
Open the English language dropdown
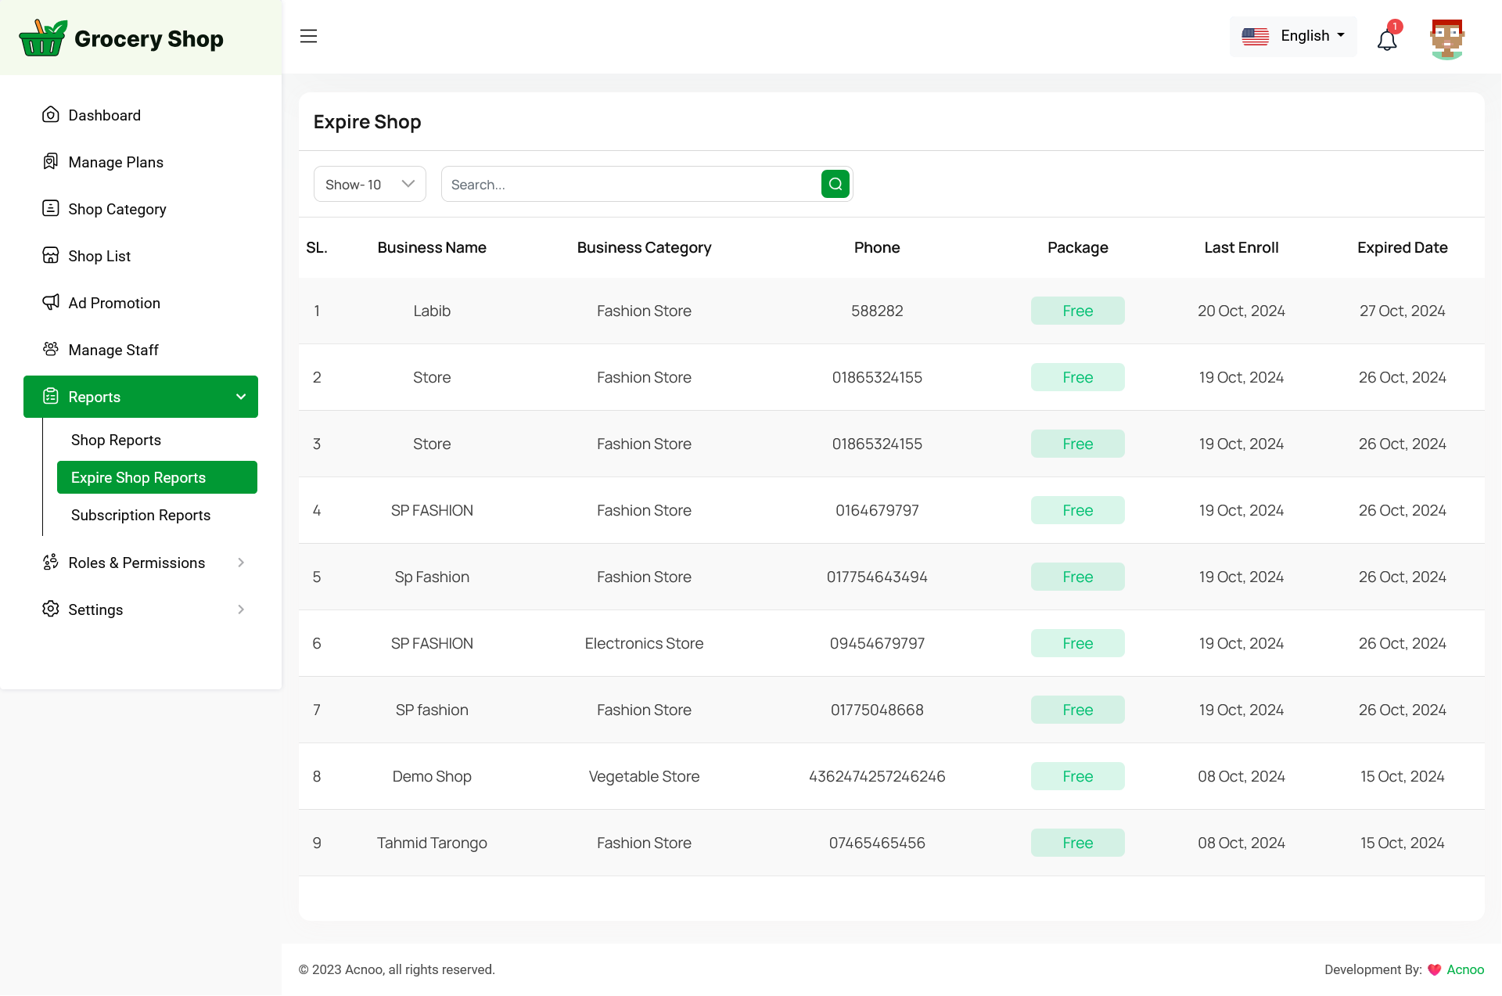pyautogui.click(x=1293, y=36)
